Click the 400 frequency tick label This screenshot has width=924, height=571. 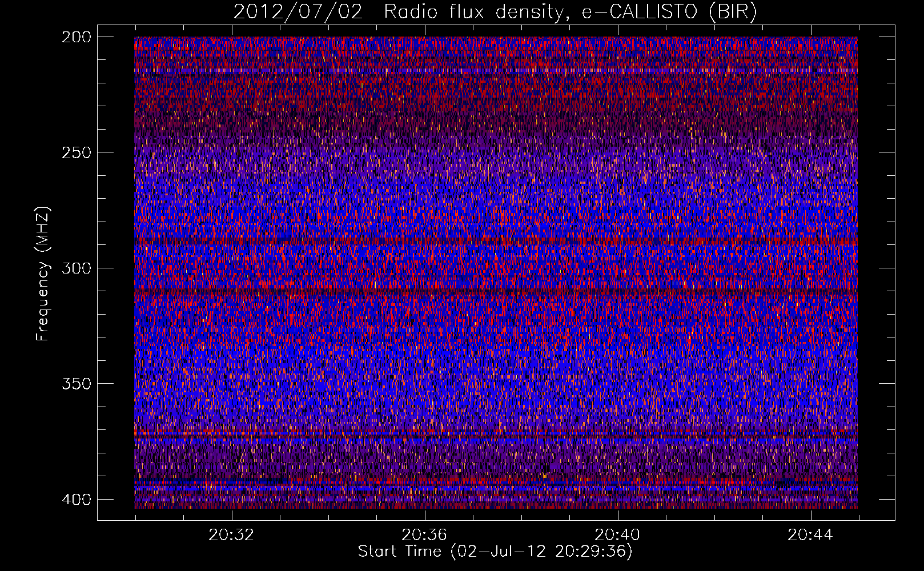pos(76,499)
